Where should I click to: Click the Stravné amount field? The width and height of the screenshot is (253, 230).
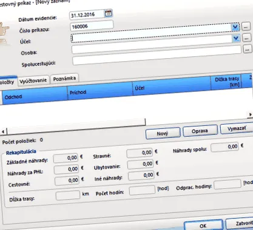pos(140,153)
